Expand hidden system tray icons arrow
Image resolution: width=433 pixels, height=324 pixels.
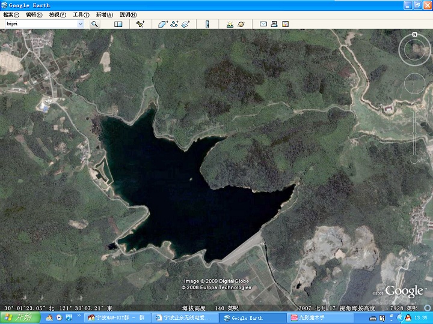point(401,318)
